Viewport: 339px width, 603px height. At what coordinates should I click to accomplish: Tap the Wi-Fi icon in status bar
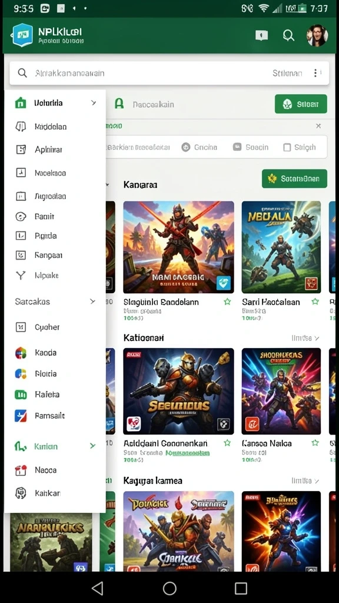(263, 8)
